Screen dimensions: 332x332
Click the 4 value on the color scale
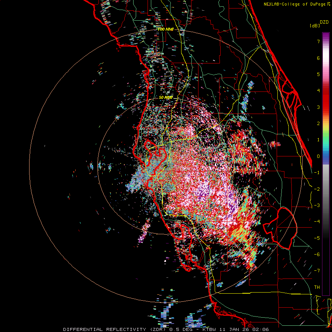(318, 90)
